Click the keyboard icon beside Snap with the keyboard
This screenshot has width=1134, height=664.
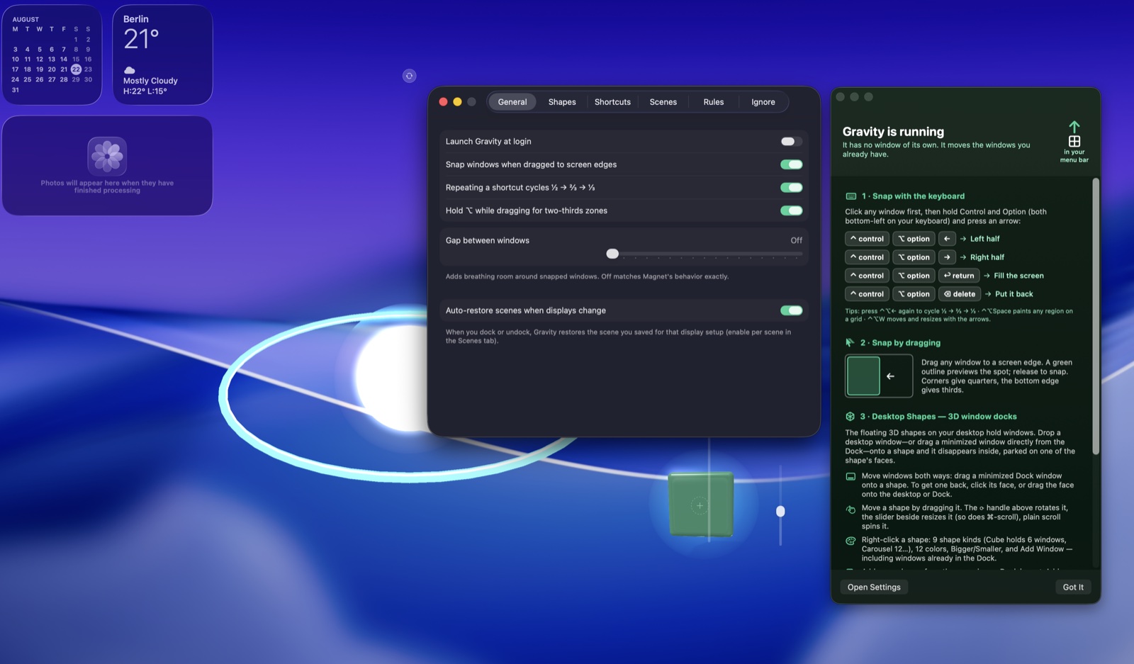(x=850, y=196)
